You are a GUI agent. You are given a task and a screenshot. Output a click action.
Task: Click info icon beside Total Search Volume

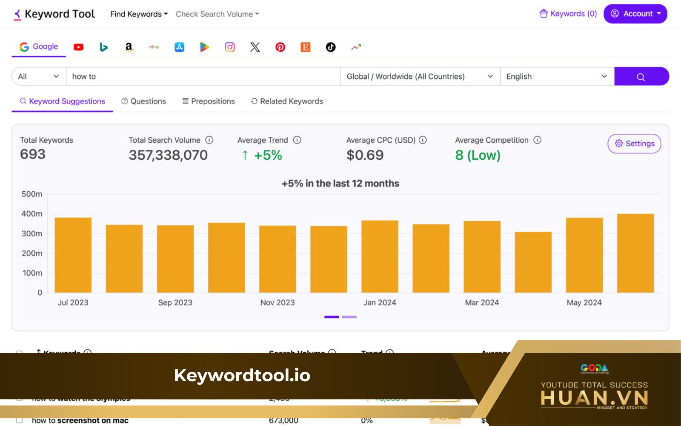[209, 140]
